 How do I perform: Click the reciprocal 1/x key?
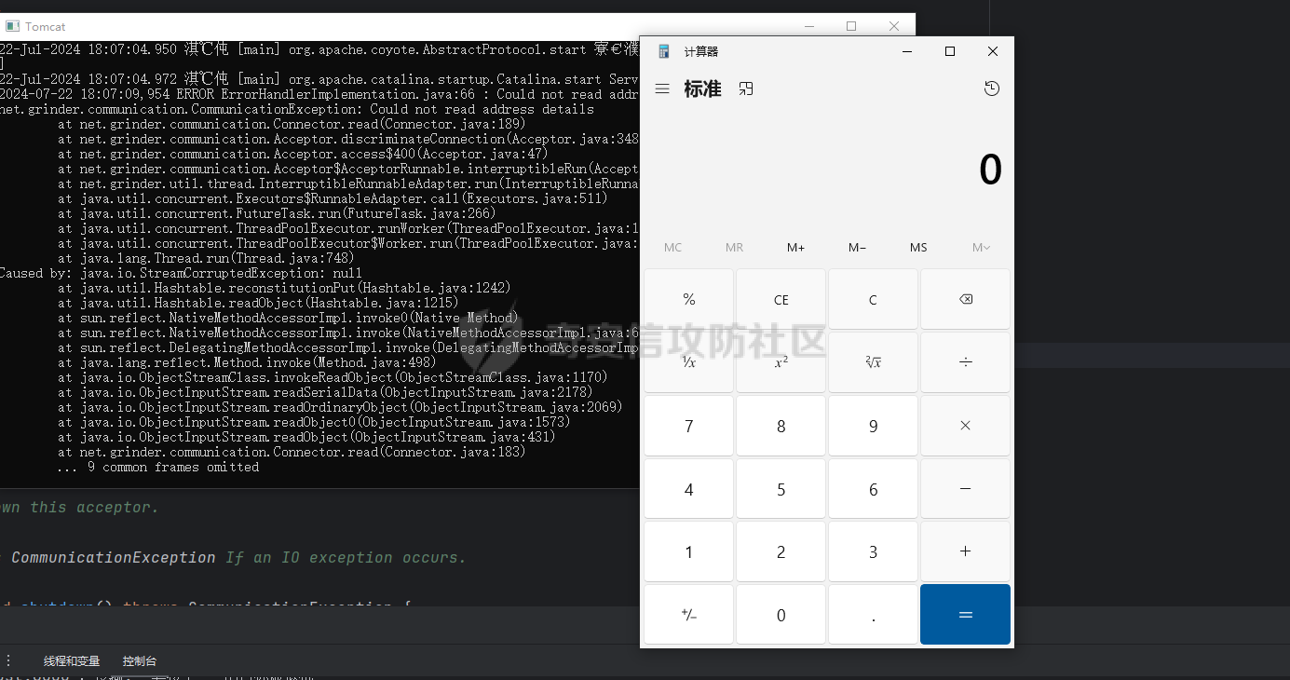coord(689,362)
